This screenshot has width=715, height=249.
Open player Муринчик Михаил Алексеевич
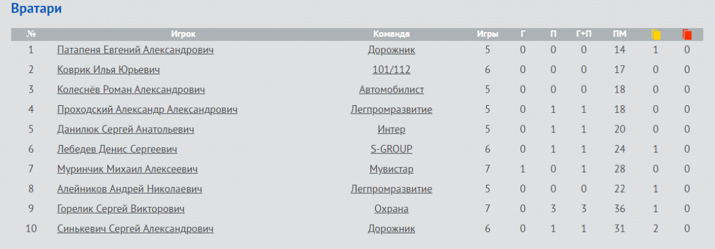127,169
